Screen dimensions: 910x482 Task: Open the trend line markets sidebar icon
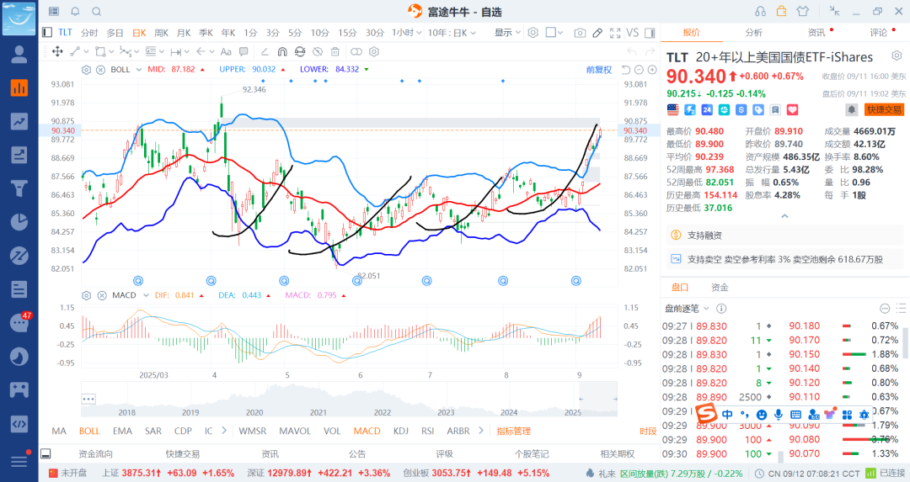19,121
